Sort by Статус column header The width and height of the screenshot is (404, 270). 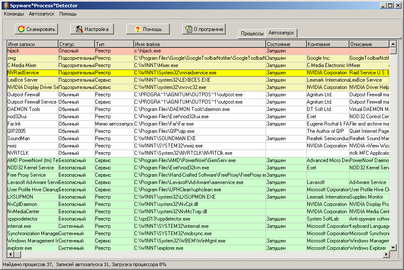pos(76,44)
